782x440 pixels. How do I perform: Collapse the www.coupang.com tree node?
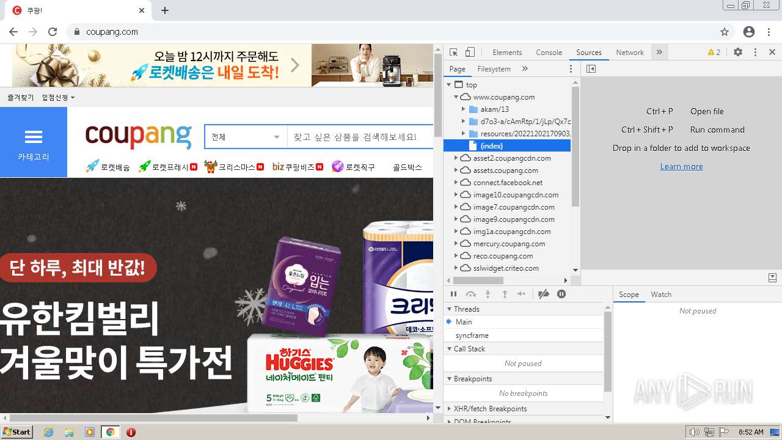456,97
